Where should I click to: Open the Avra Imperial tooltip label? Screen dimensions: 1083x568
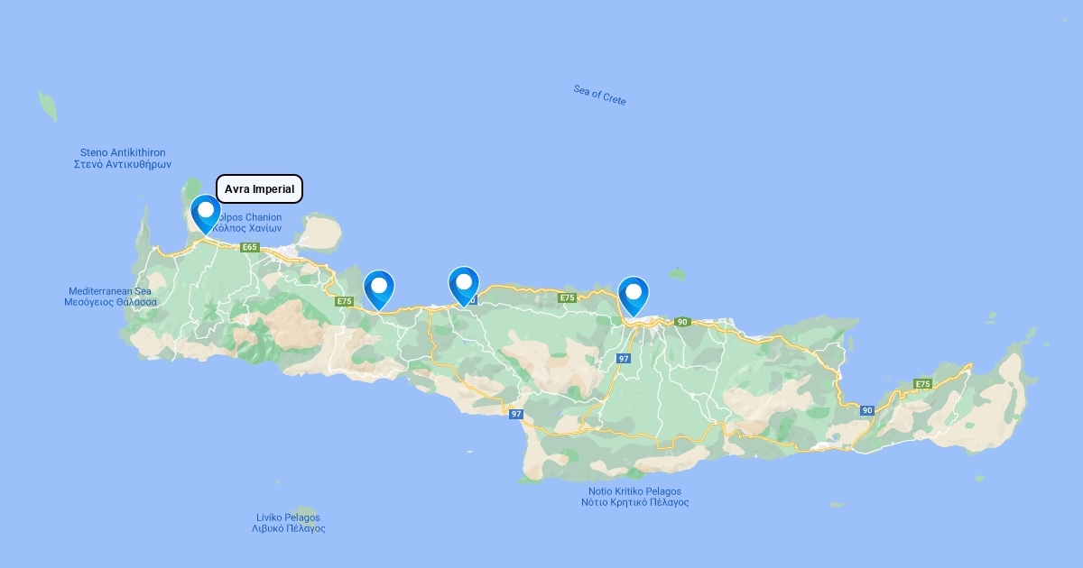(x=259, y=189)
